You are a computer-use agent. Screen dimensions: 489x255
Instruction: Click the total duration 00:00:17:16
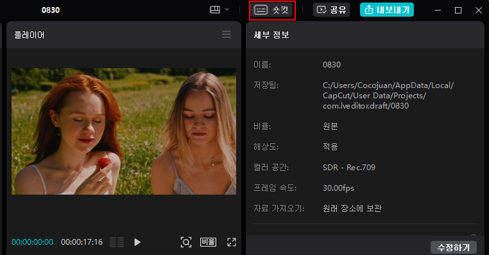[81, 242]
